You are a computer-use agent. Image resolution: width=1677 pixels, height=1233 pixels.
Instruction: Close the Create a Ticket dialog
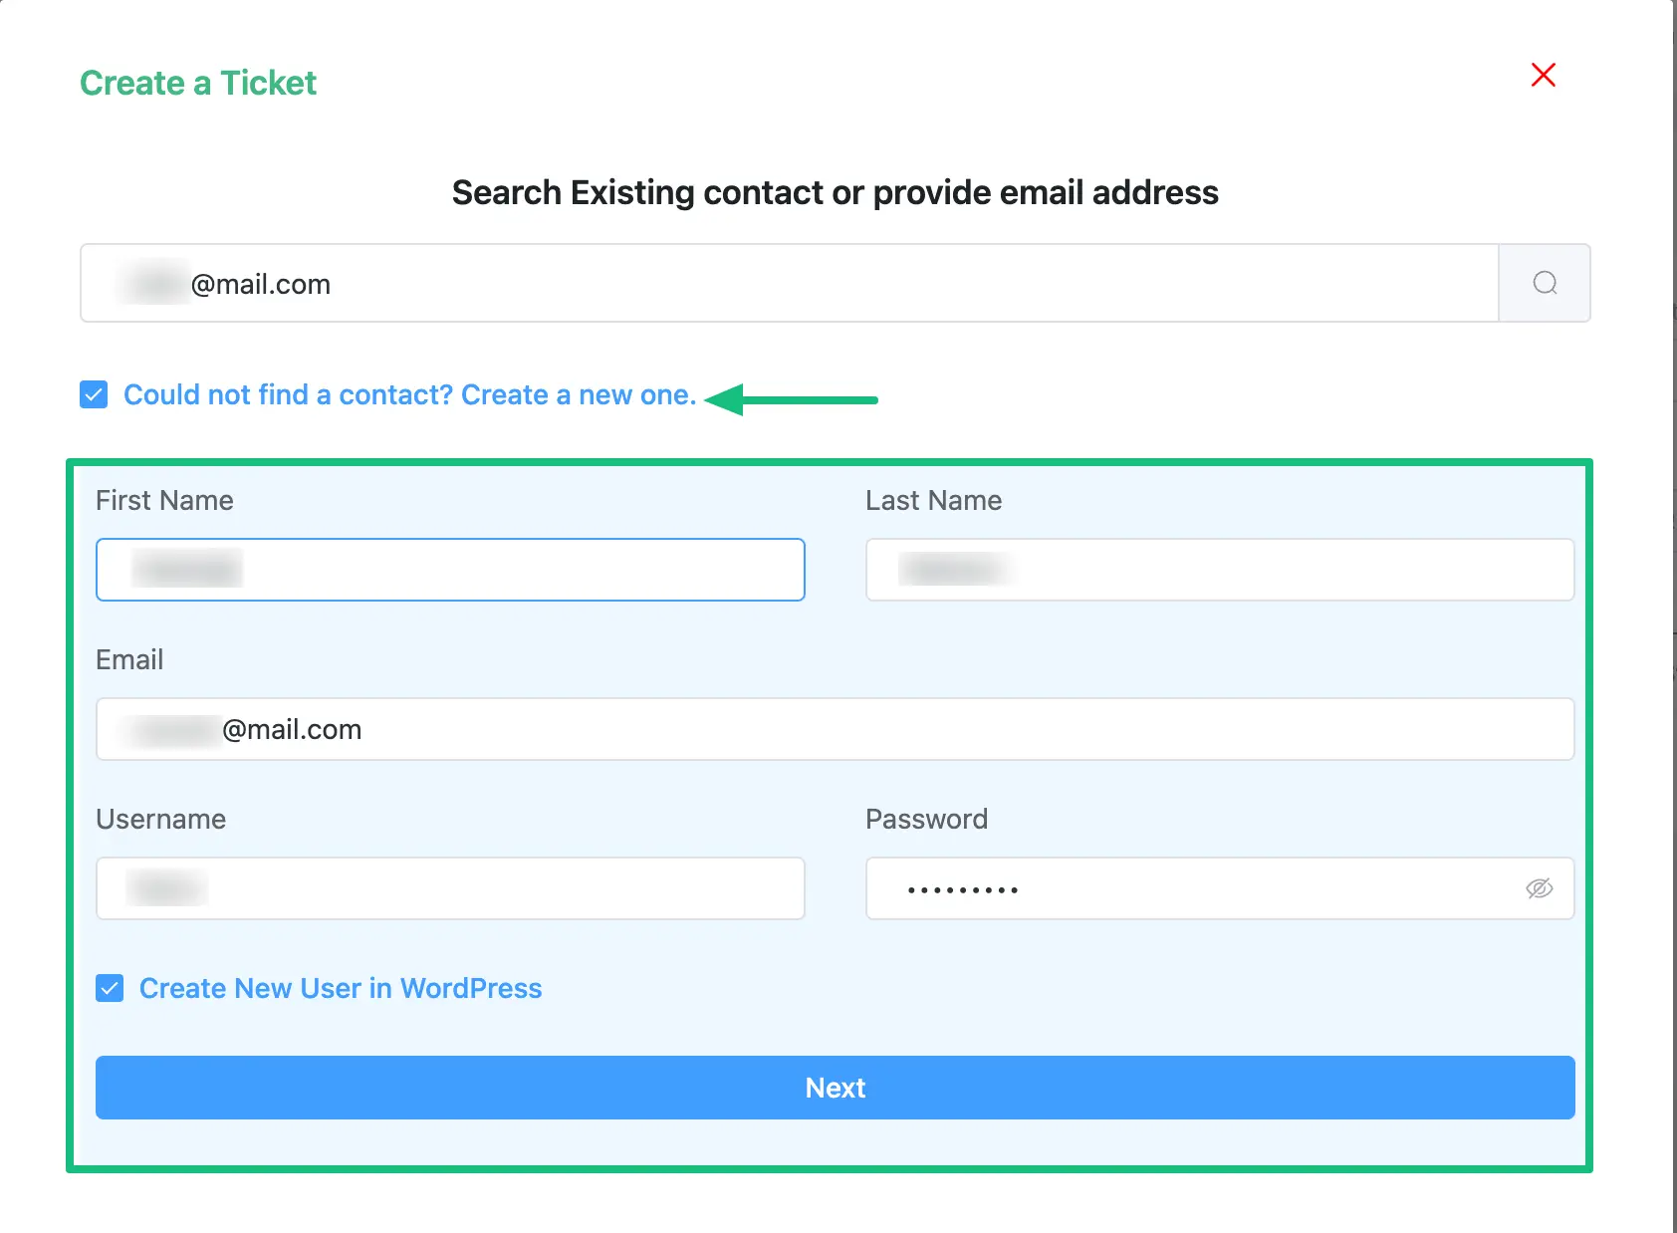click(x=1544, y=75)
